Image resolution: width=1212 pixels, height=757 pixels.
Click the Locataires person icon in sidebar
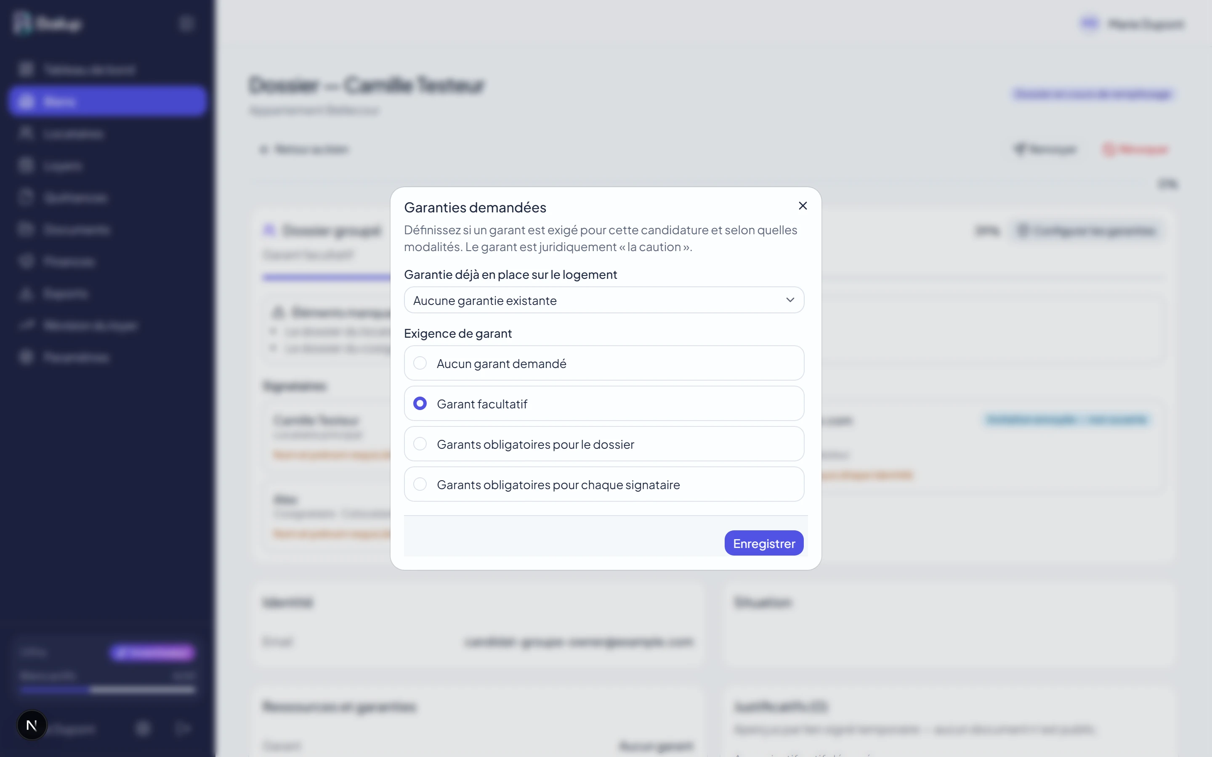(26, 133)
